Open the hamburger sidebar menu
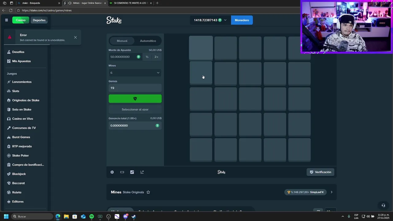 tap(6, 20)
